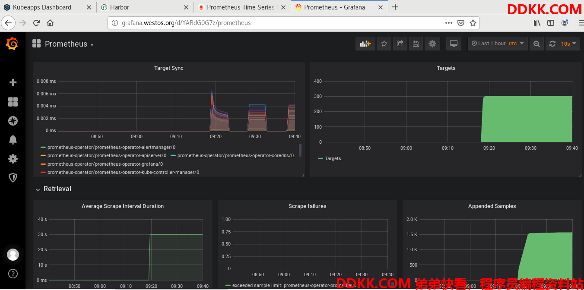The width and height of the screenshot is (584, 290).
Task: Toggle prometheus-operator-kube-controller-manager/0 legend series
Action: [123, 172]
